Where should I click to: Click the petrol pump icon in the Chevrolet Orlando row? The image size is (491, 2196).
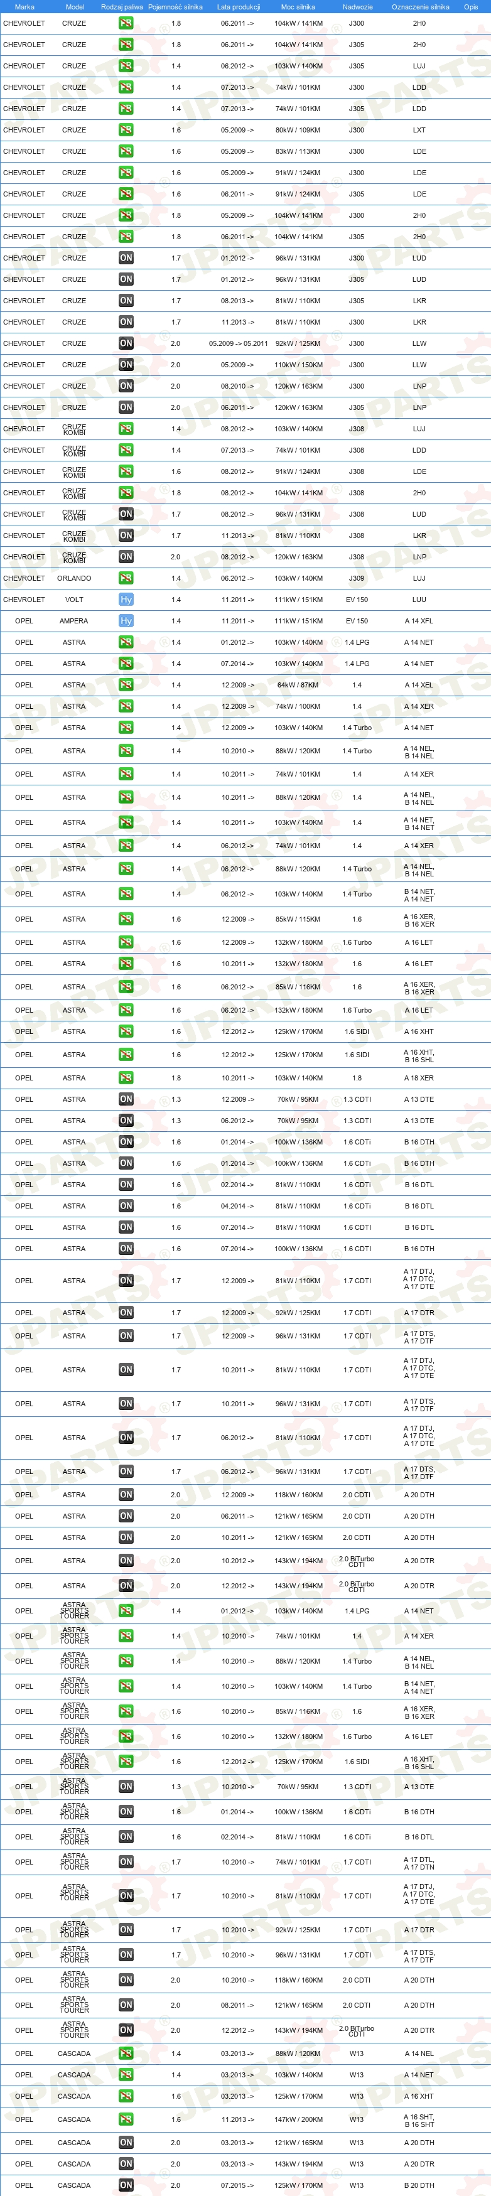pos(126,578)
